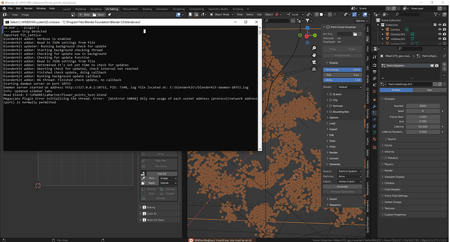Select the Hair particle type button
This screenshot has height=242, width=450.
click(429, 90)
